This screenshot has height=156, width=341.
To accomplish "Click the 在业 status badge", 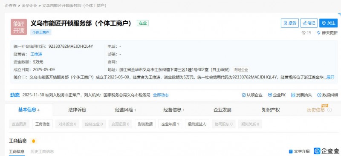I will click(143, 23).
